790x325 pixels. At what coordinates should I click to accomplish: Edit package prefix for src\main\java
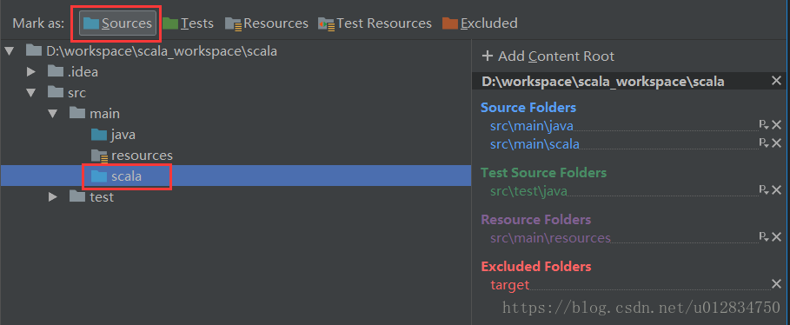coord(763,125)
